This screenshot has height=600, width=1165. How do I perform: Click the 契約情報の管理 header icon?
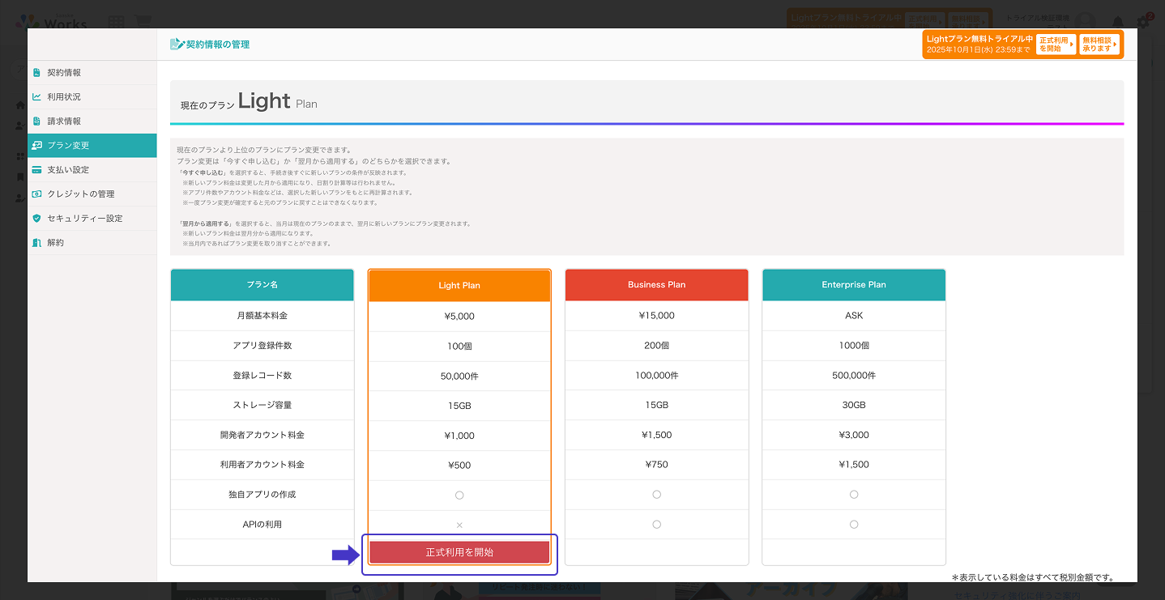(x=177, y=45)
